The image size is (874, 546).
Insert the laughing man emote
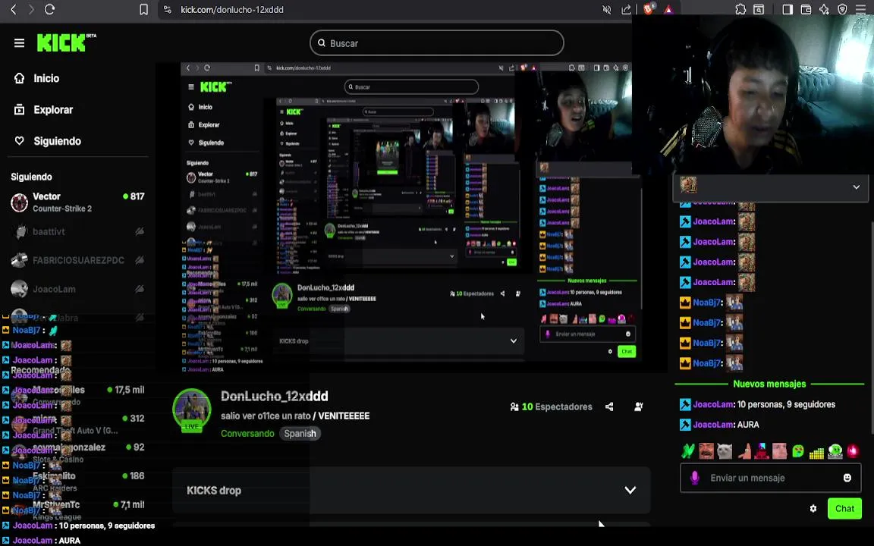[706, 450]
